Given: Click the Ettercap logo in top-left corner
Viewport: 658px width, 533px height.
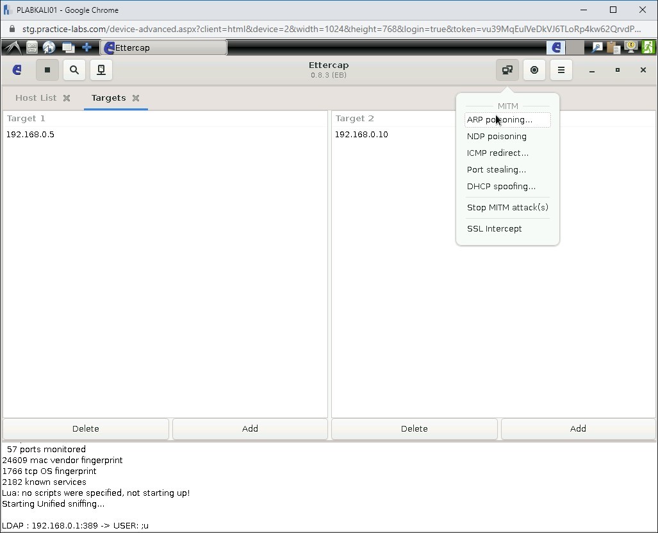Looking at the screenshot, I should coord(16,70).
